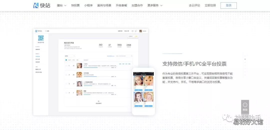The height and width of the screenshot is (130, 270).
Task: Go to 案例与场景 page
Action: 104,5
